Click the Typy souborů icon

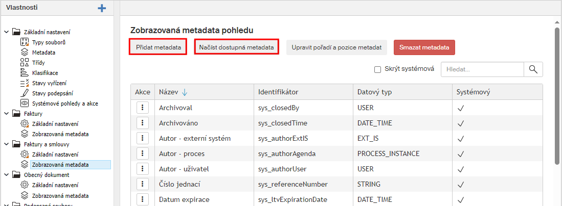(x=25, y=42)
